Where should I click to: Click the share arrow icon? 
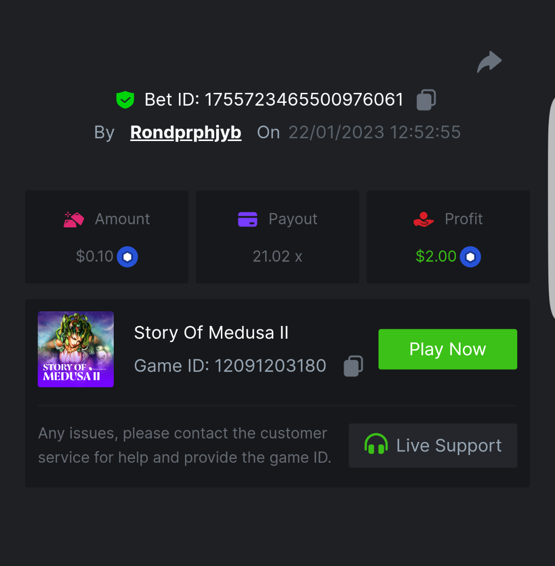(489, 62)
